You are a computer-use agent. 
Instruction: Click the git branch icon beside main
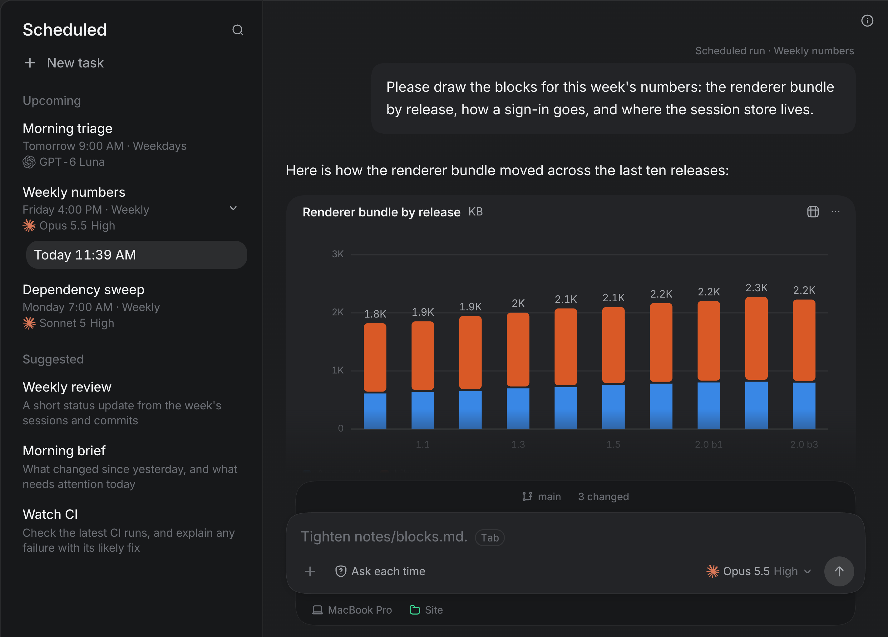[x=527, y=496]
